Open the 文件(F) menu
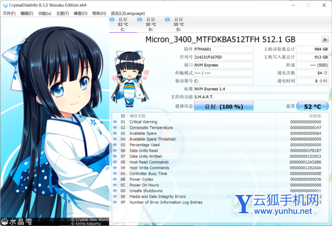This screenshot has height=226, width=332. [x=9, y=13]
